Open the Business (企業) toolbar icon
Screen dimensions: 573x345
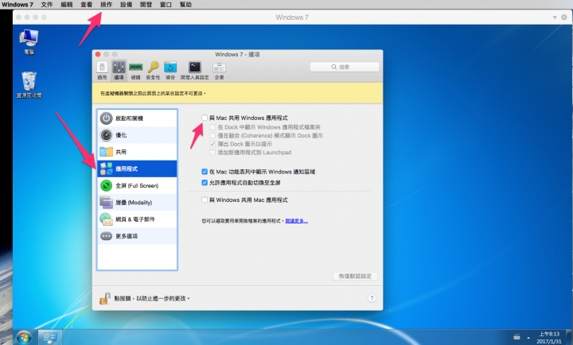point(220,70)
